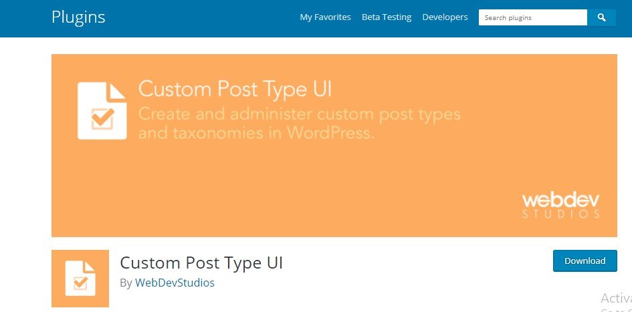Click the "By" label before the author name
Viewport: 632px width, 312px height.
[x=126, y=283]
